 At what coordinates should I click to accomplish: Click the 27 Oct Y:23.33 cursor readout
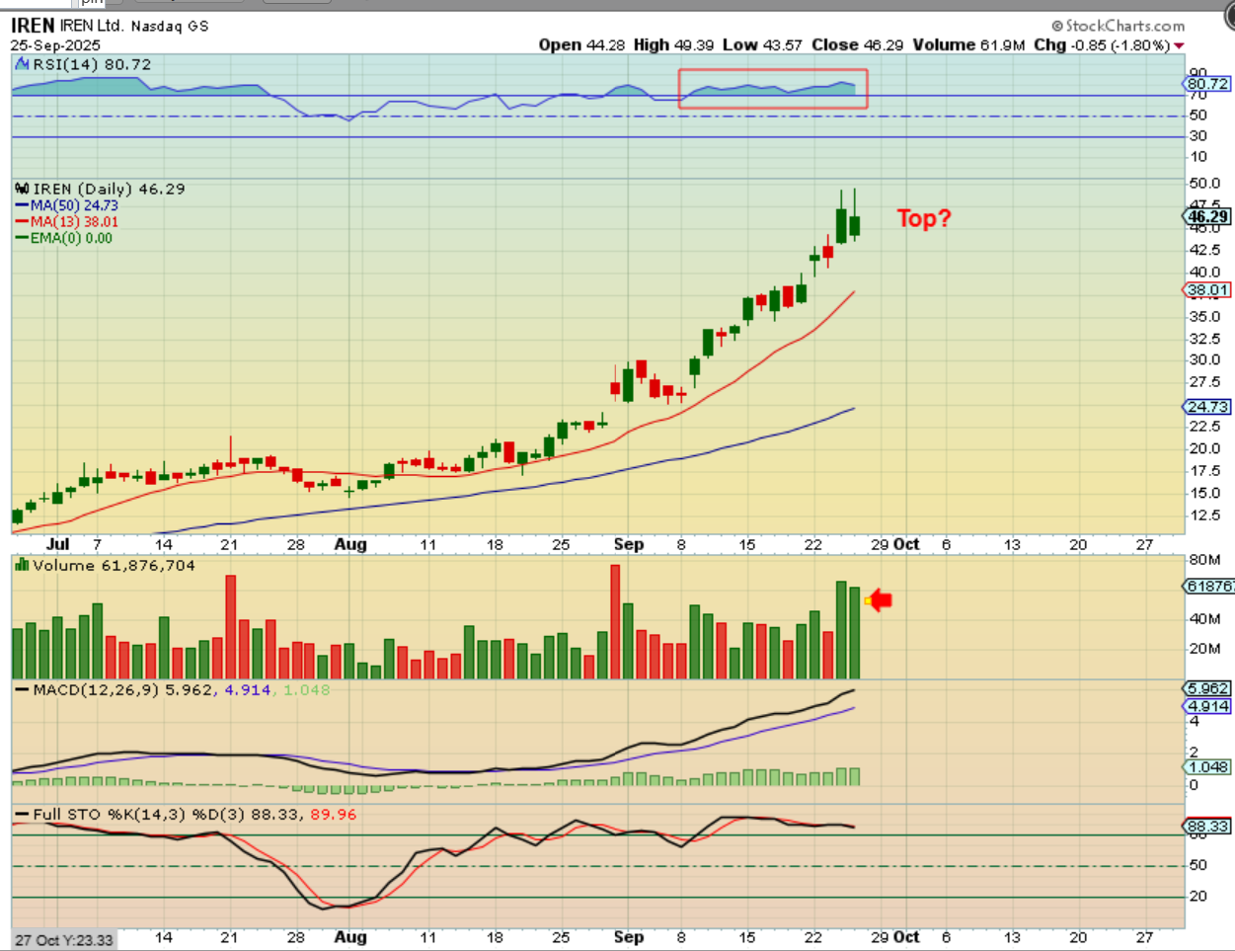(64, 940)
